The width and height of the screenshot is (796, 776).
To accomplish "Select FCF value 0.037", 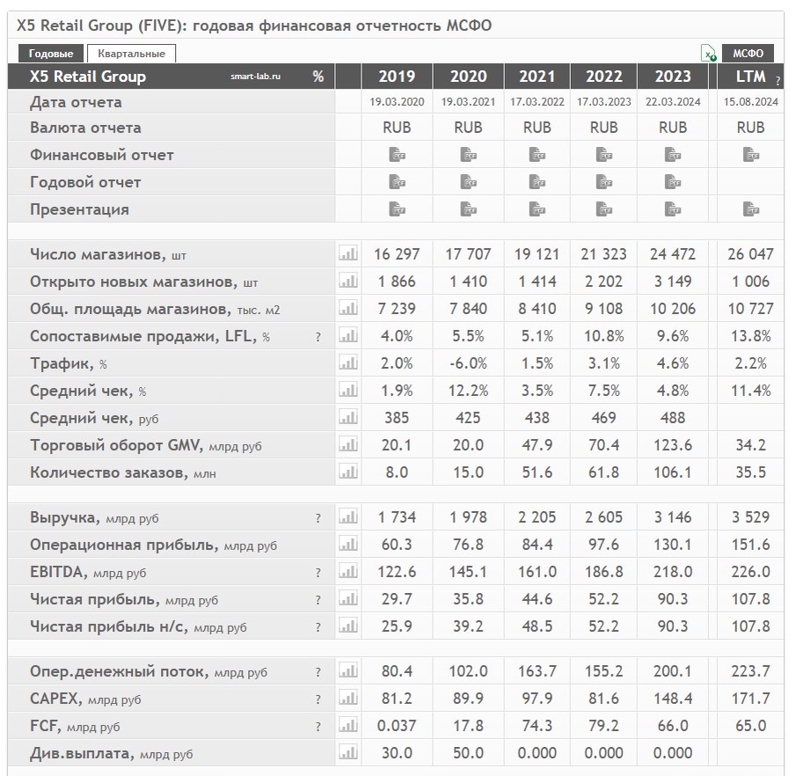I will 397,726.
